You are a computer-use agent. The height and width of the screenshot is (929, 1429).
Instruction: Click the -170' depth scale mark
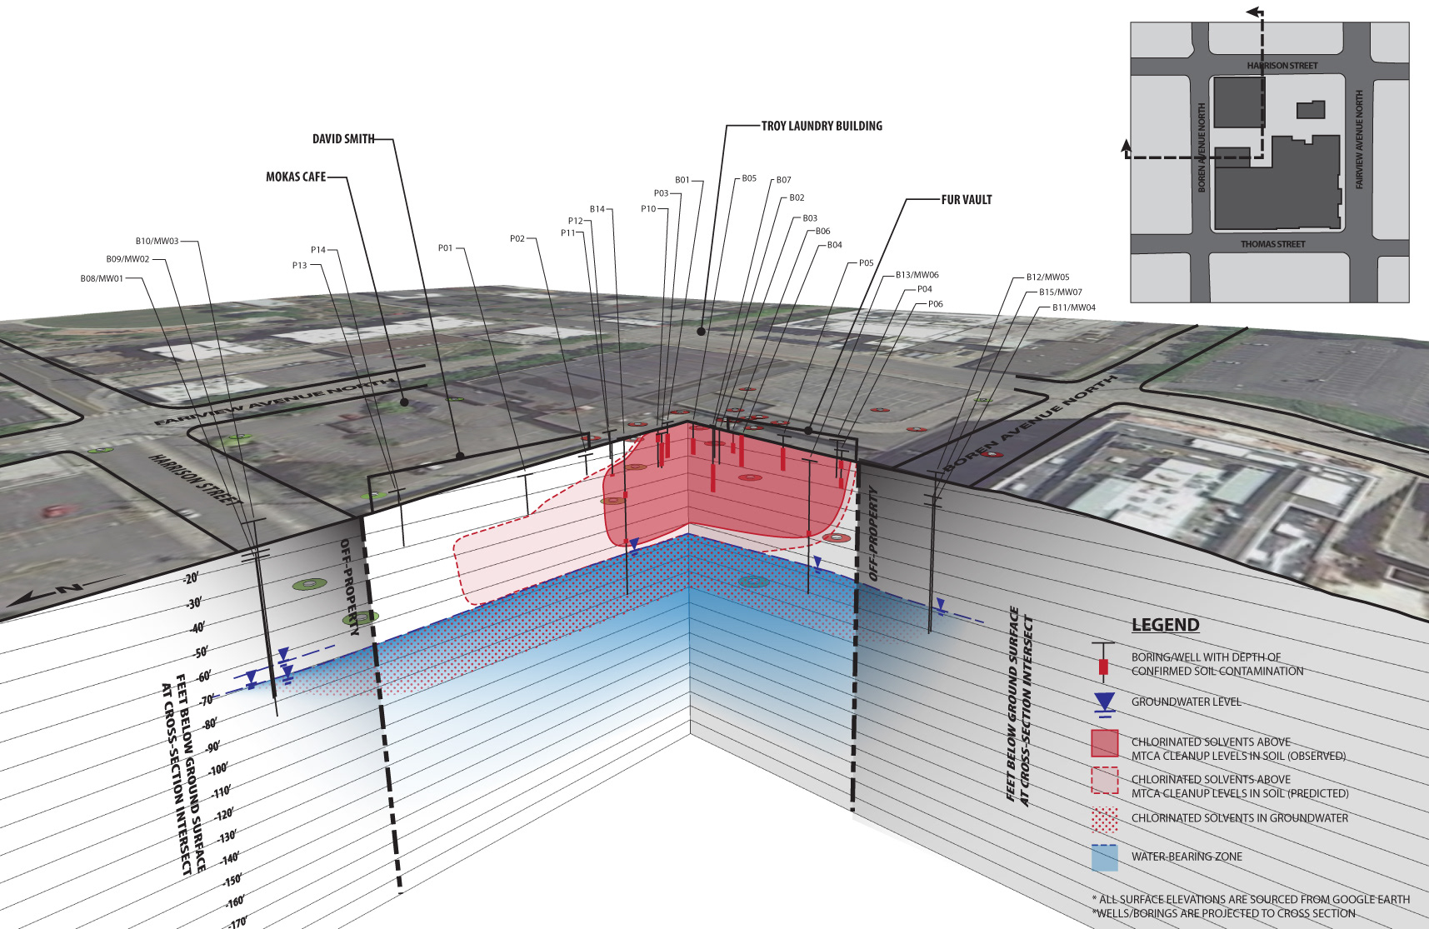tap(238, 922)
